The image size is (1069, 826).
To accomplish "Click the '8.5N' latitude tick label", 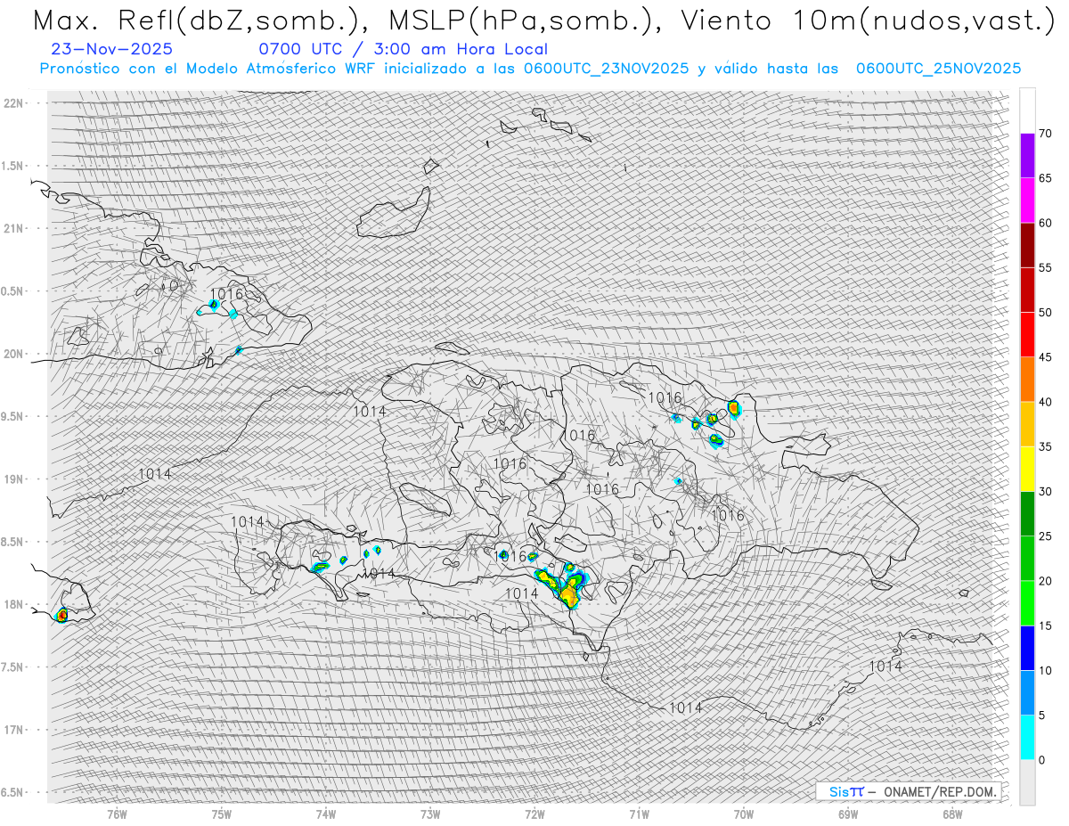I will (13, 542).
